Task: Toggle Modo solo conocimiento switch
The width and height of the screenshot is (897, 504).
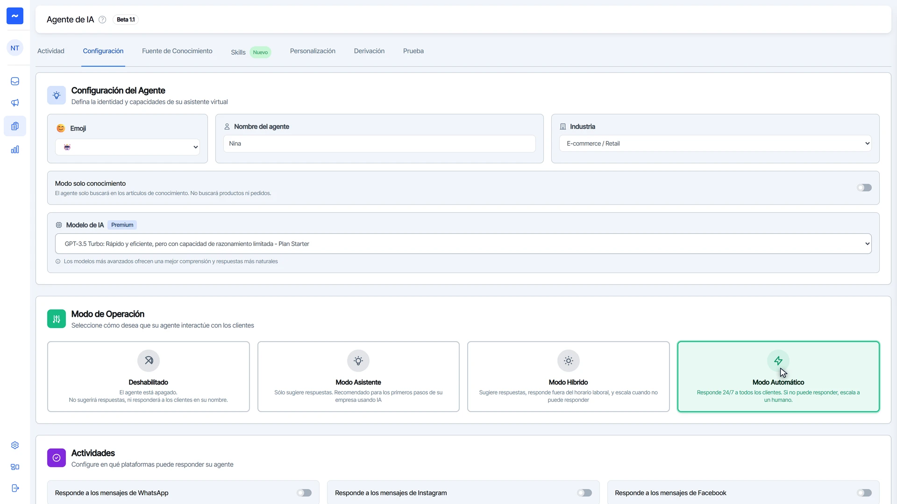Action: 864,188
